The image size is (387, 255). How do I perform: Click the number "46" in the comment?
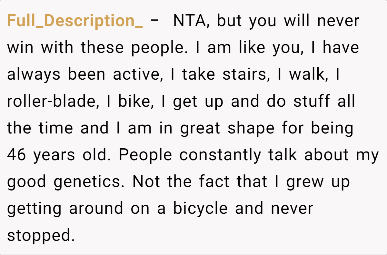click(x=17, y=155)
